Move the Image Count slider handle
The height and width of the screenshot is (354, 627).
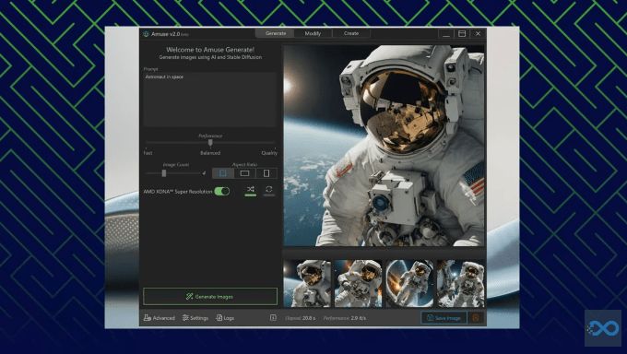point(164,172)
